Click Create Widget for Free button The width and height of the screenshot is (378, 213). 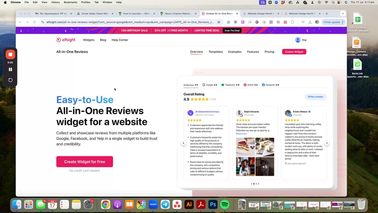tap(84, 162)
